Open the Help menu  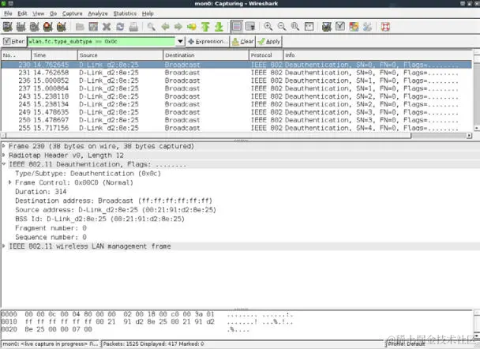[x=148, y=13]
